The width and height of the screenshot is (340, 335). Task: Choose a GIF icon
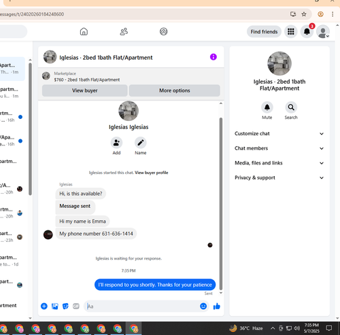(x=76, y=306)
